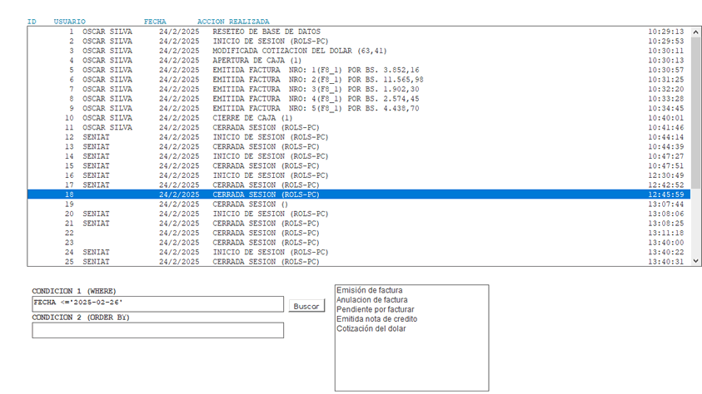Screen dimensions: 702x394
Task: Select 'Anulacion de factura' option
Action: coord(371,299)
